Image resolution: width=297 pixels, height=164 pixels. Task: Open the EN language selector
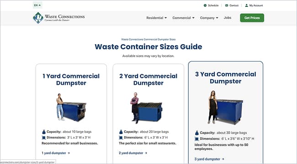[37, 5]
